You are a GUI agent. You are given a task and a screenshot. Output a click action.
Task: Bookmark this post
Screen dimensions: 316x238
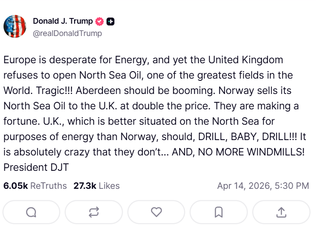click(x=219, y=212)
